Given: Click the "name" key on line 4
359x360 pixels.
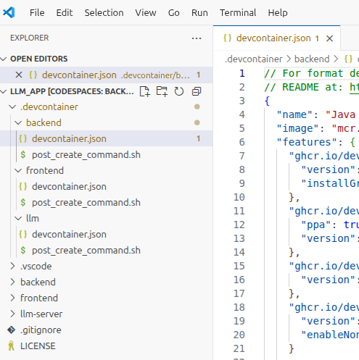Looking at the screenshot, I should 294,114.
